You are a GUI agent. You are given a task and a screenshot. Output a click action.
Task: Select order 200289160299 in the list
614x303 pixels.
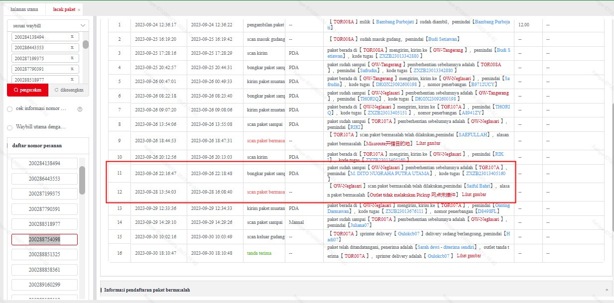(x=44, y=285)
